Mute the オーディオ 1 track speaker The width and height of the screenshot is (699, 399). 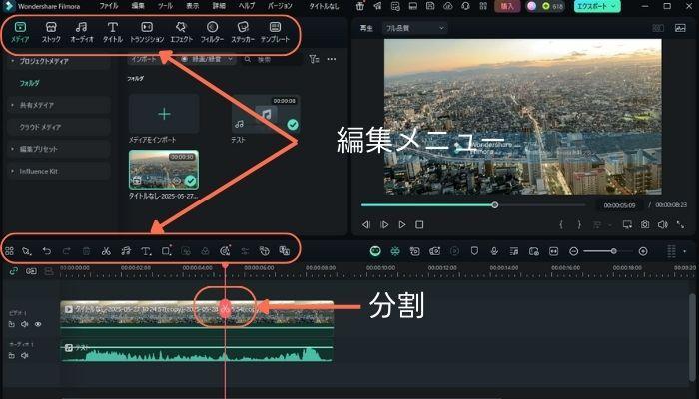25,355
